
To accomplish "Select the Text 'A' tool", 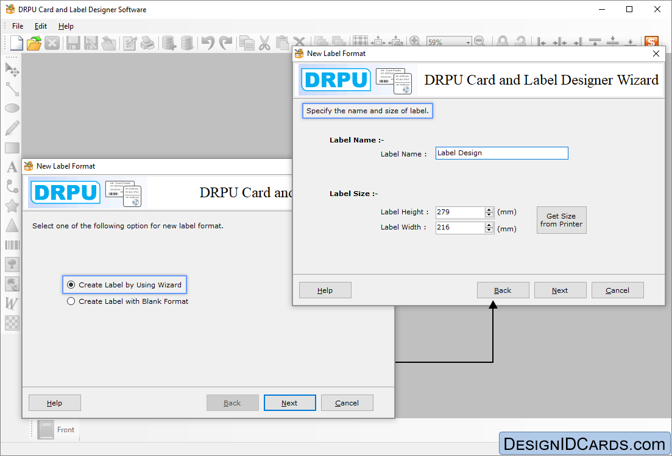I will [12, 167].
